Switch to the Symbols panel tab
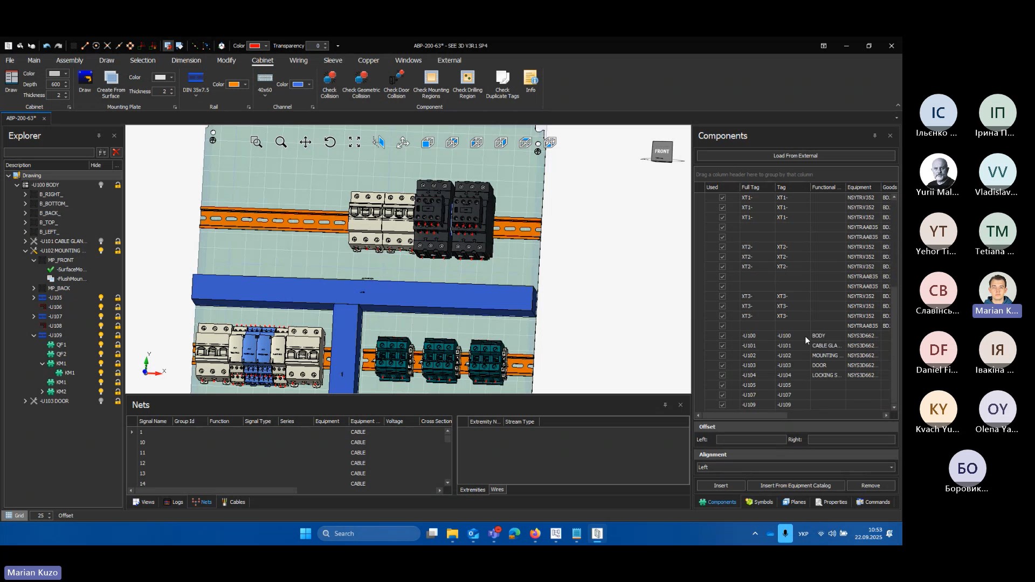Image resolution: width=1035 pixels, height=582 pixels. pyautogui.click(x=759, y=502)
